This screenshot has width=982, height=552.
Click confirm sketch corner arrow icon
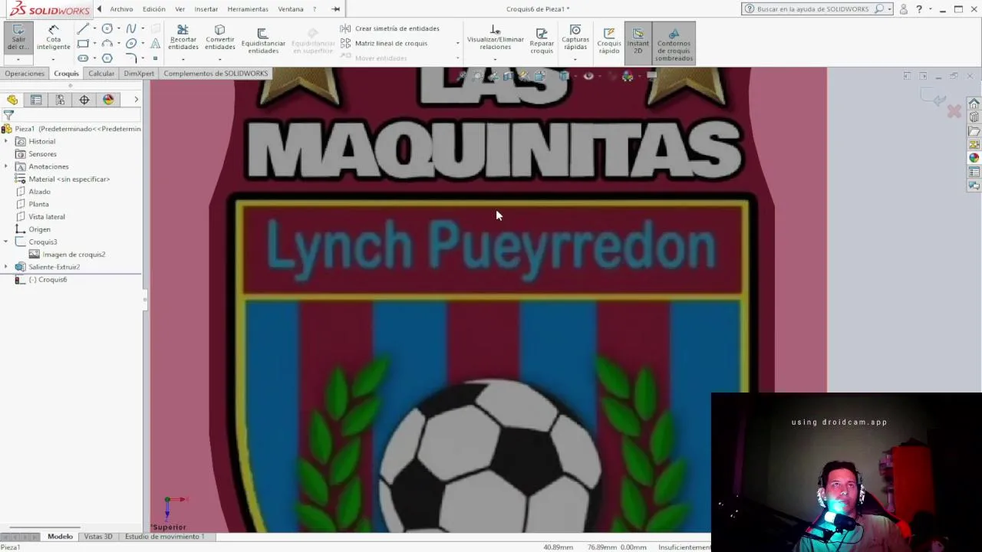click(x=935, y=99)
